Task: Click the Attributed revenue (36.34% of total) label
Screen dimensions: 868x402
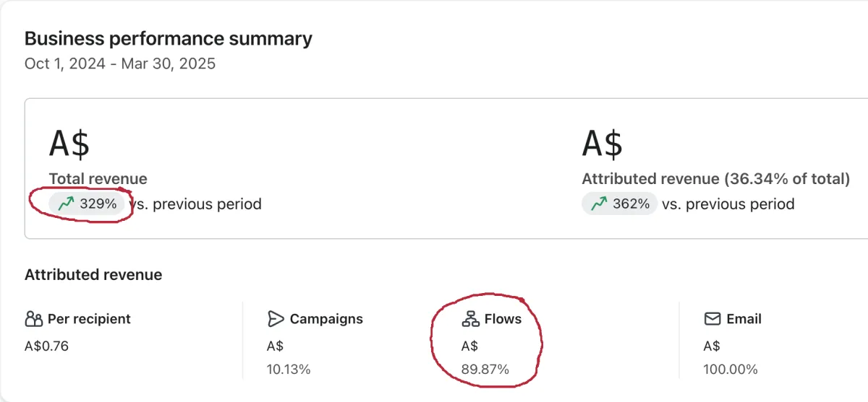Action: [x=715, y=179]
